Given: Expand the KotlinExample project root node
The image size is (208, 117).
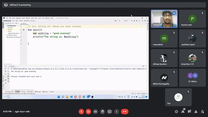Looking at the screenshot, I should [x=6, y=26].
